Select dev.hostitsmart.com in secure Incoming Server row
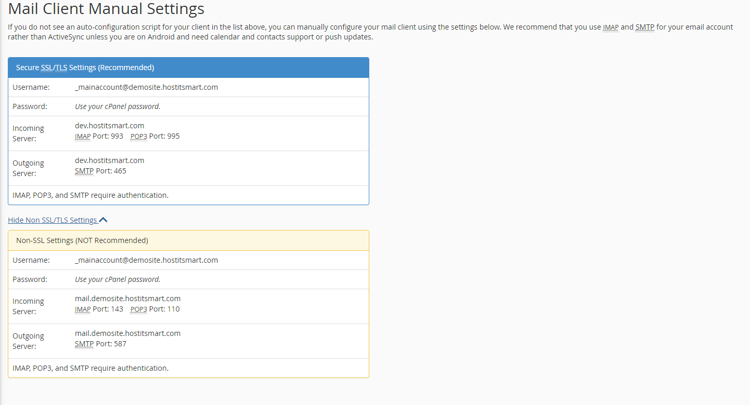The height and width of the screenshot is (405, 750). [x=110, y=126]
